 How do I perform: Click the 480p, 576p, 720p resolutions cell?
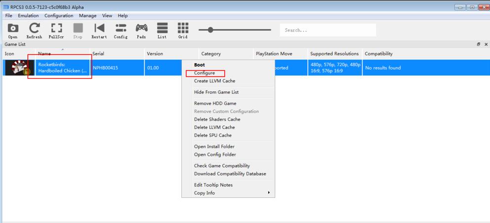335,68
